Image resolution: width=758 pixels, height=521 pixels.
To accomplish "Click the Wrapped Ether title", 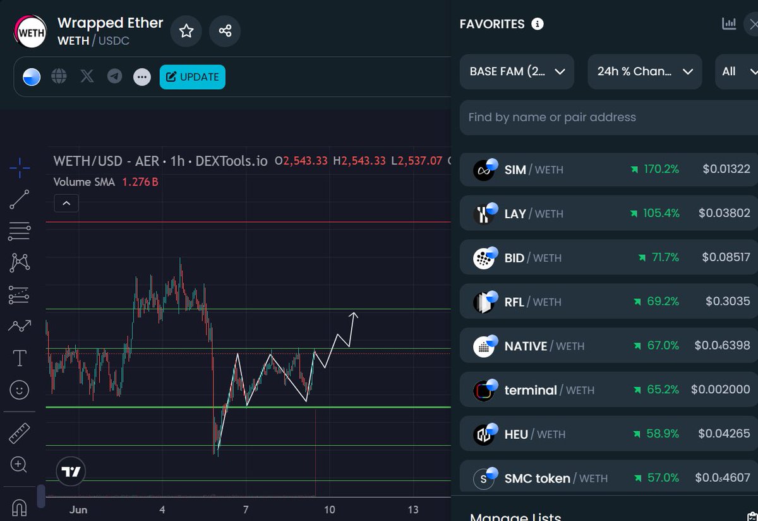I will [x=111, y=23].
